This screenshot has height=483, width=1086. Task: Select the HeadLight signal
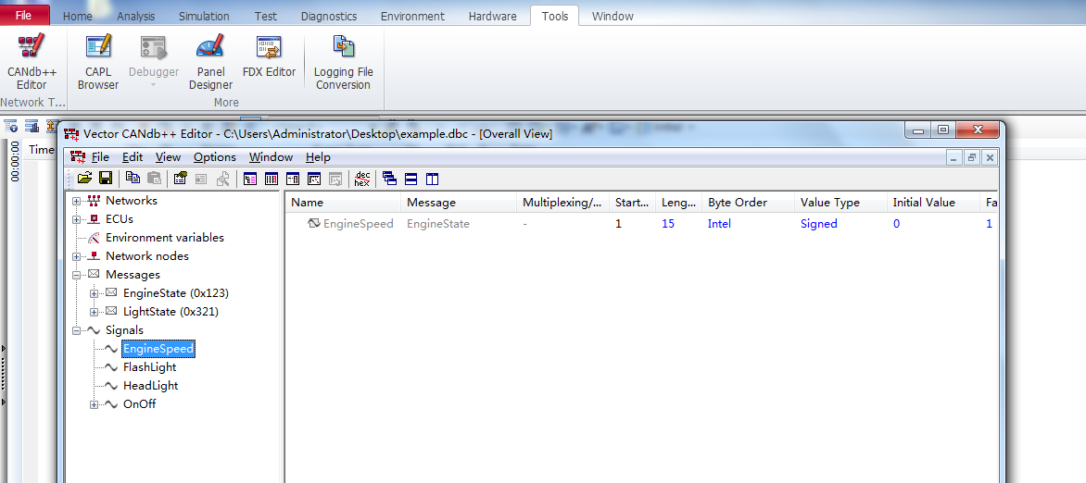(x=150, y=386)
